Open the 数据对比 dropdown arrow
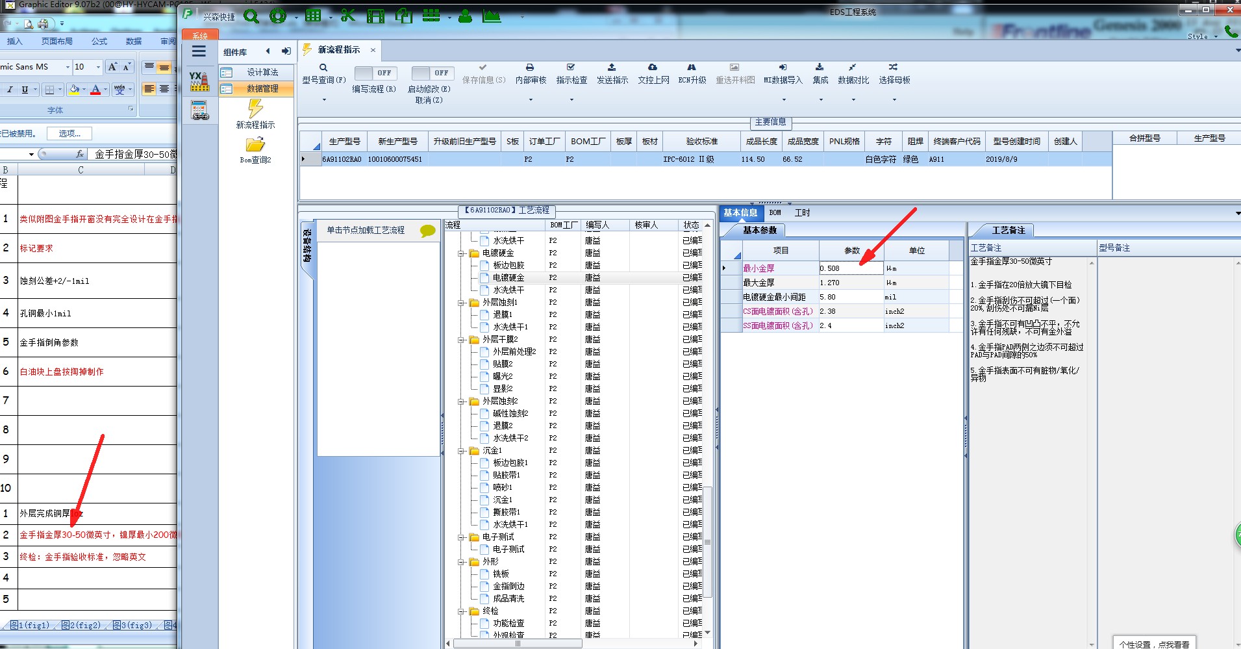The height and width of the screenshot is (649, 1241). click(x=853, y=99)
